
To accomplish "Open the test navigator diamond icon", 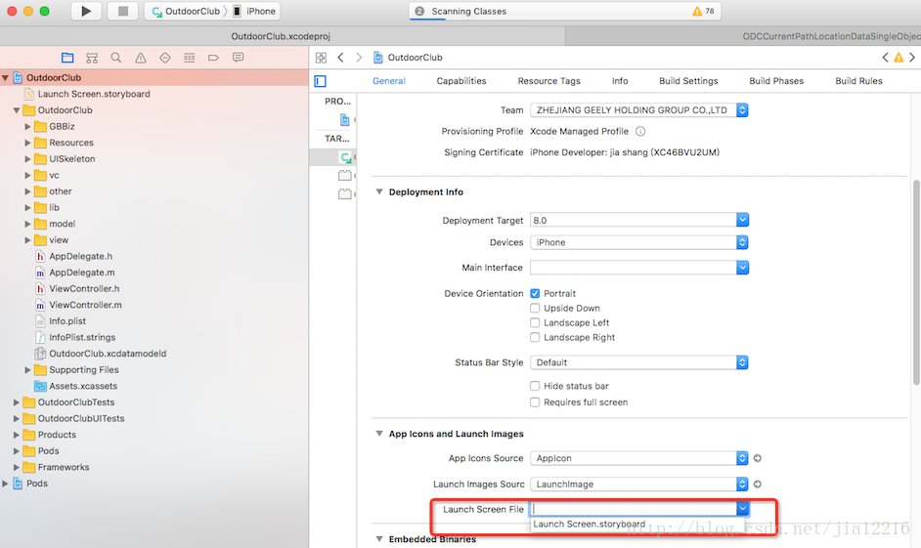I will click(165, 58).
